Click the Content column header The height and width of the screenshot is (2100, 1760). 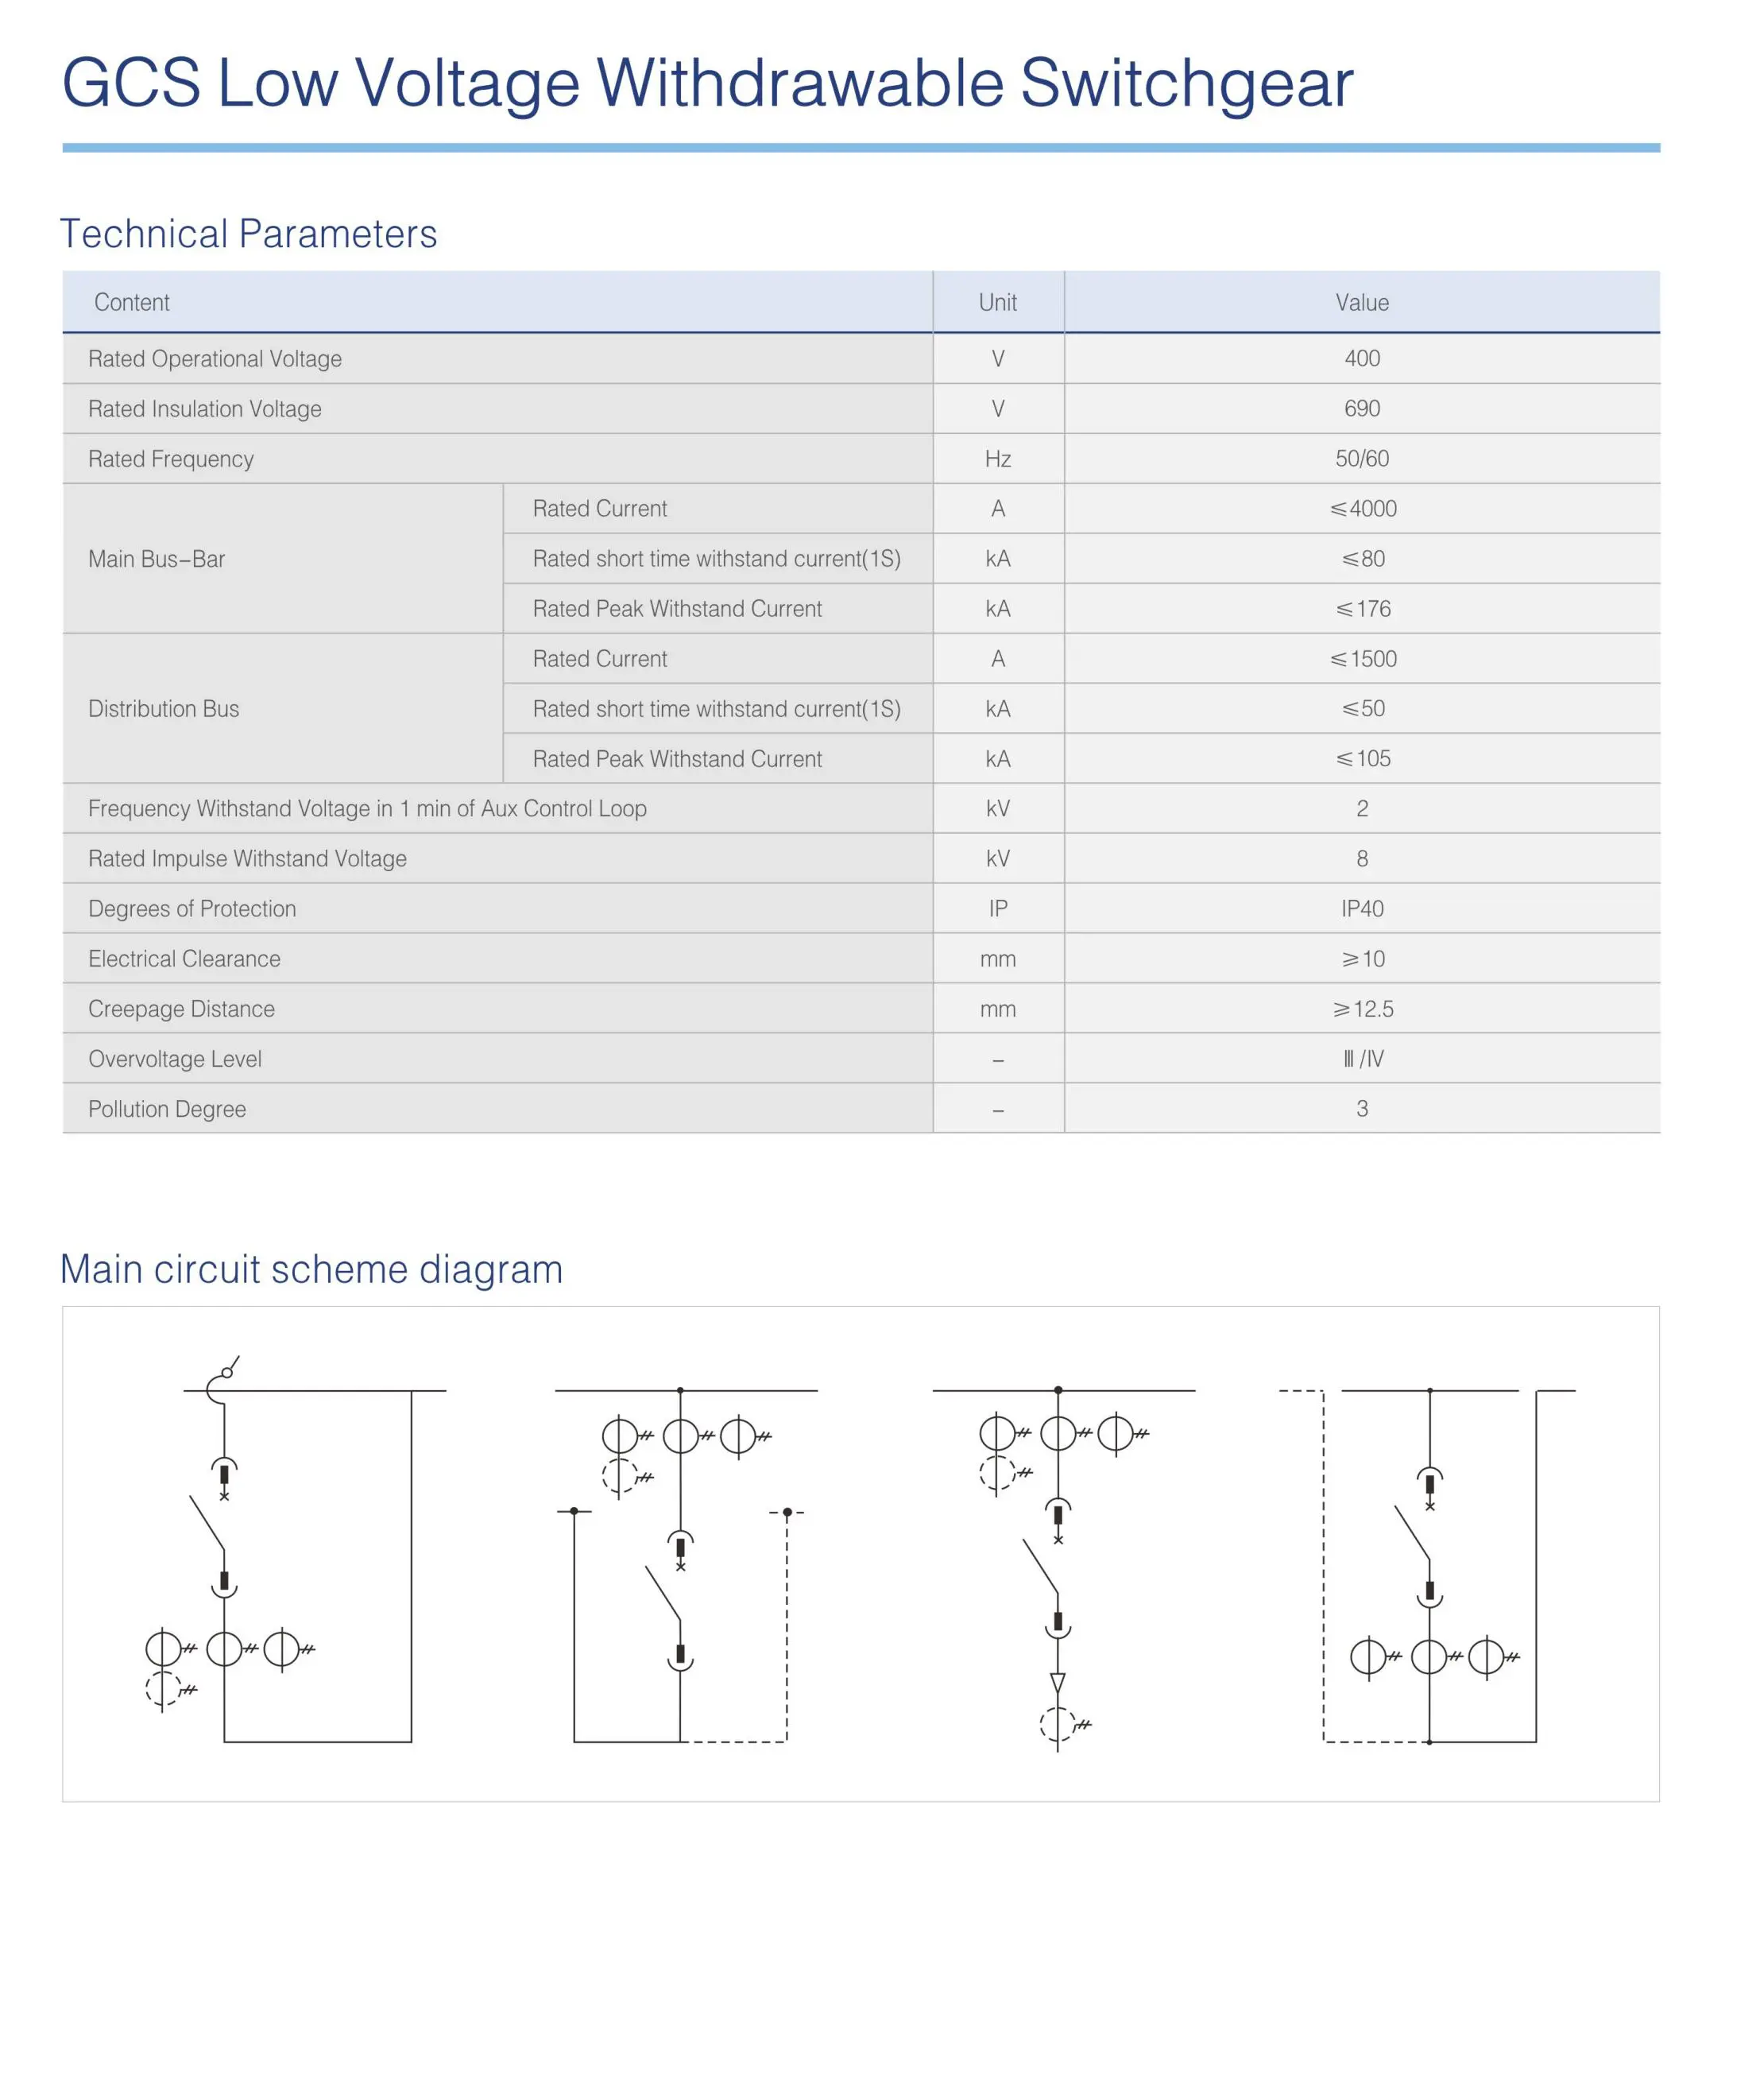pos(132,302)
